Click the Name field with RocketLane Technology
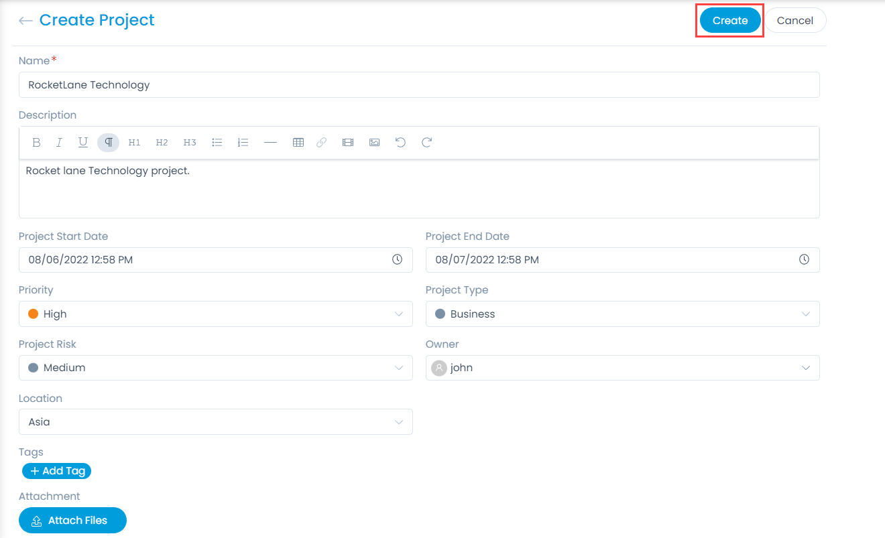This screenshot has width=885, height=538. pyautogui.click(x=419, y=85)
